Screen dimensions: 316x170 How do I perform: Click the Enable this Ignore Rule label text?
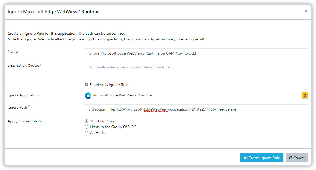click(x=109, y=85)
